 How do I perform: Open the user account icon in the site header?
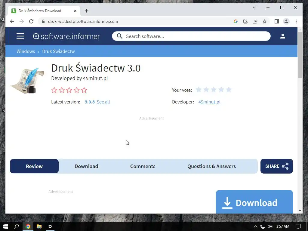pos(283,36)
